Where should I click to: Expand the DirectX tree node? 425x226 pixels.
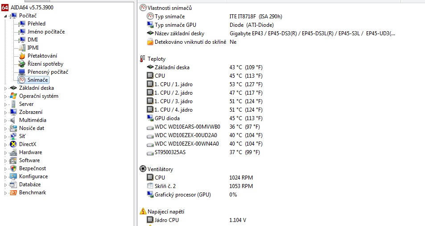point(5,145)
